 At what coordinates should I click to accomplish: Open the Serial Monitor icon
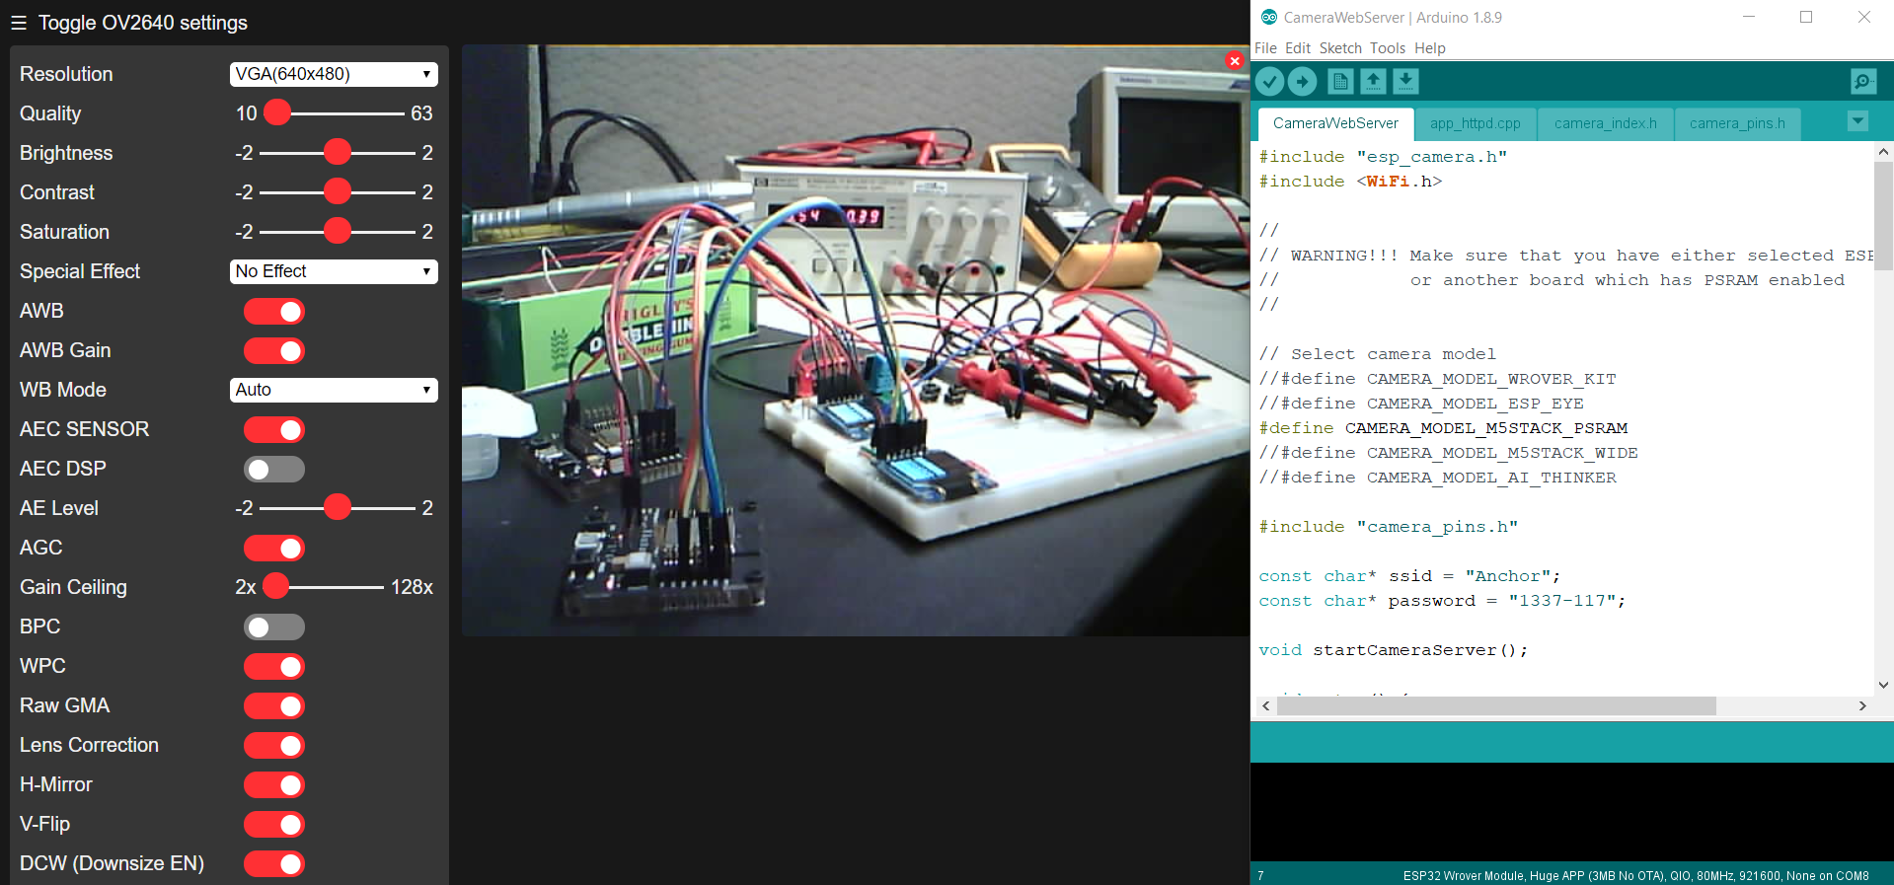[x=1862, y=81]
